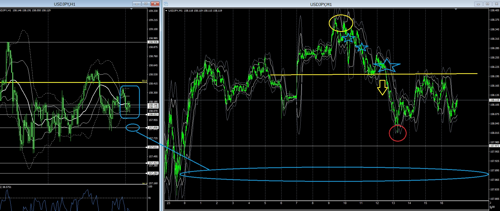Select the 157.858 horizontal line price label
Screen dimensions: 500x211
[x=153, y=128]
